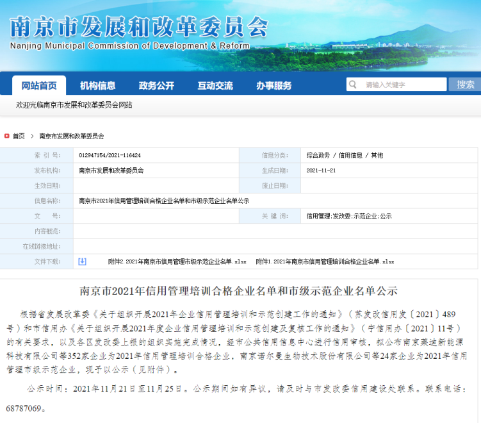
Task: Click the phone number 68787069
Action: click(24, 408)
